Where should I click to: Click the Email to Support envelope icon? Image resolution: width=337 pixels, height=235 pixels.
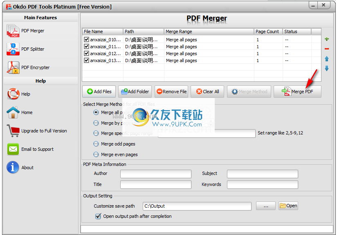tap(13, 149)
